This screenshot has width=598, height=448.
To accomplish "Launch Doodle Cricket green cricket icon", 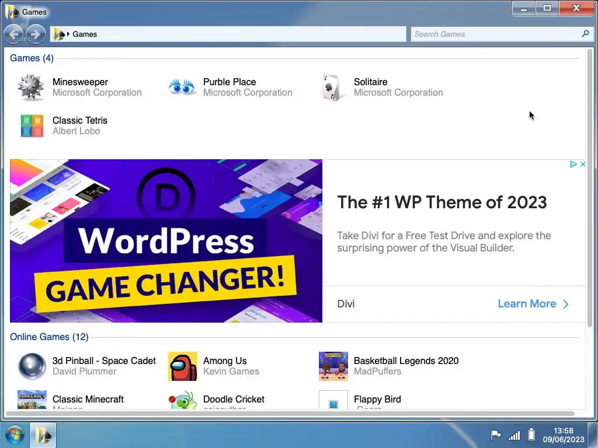I will pyautogui.click(x=183, y=400).
